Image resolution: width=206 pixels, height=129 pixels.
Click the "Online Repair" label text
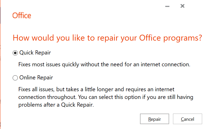click(36, 78)
